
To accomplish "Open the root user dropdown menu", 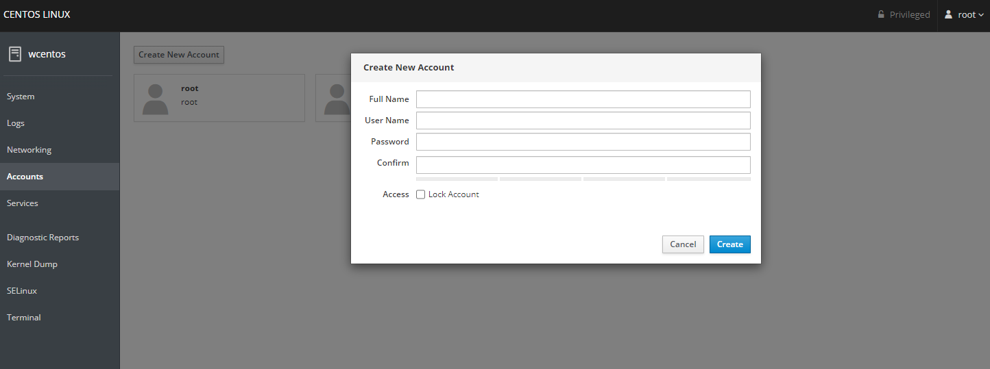I will [x=963, y=15].
